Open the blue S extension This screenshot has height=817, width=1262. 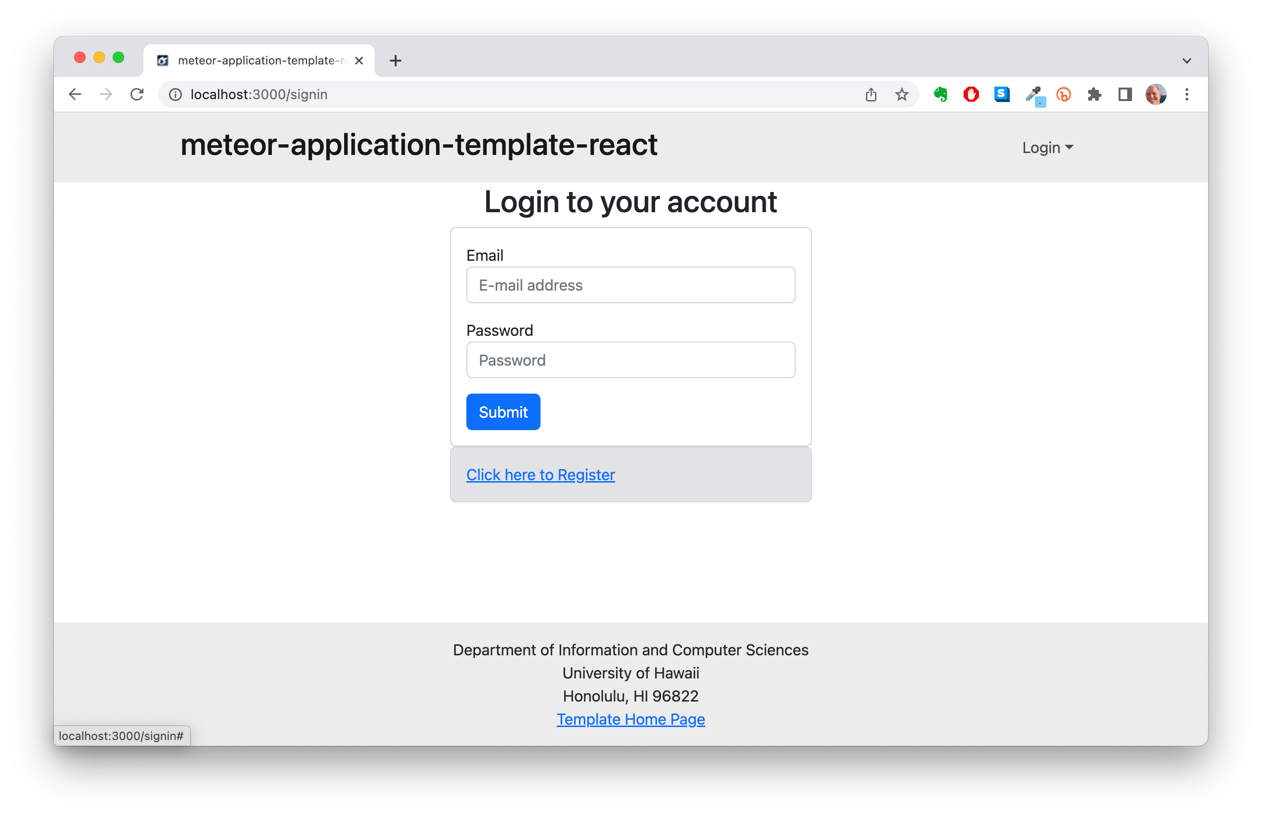[1002, 94]
